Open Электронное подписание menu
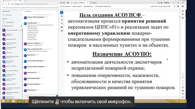Screen dimensions: 195x109 coord(103,6)
